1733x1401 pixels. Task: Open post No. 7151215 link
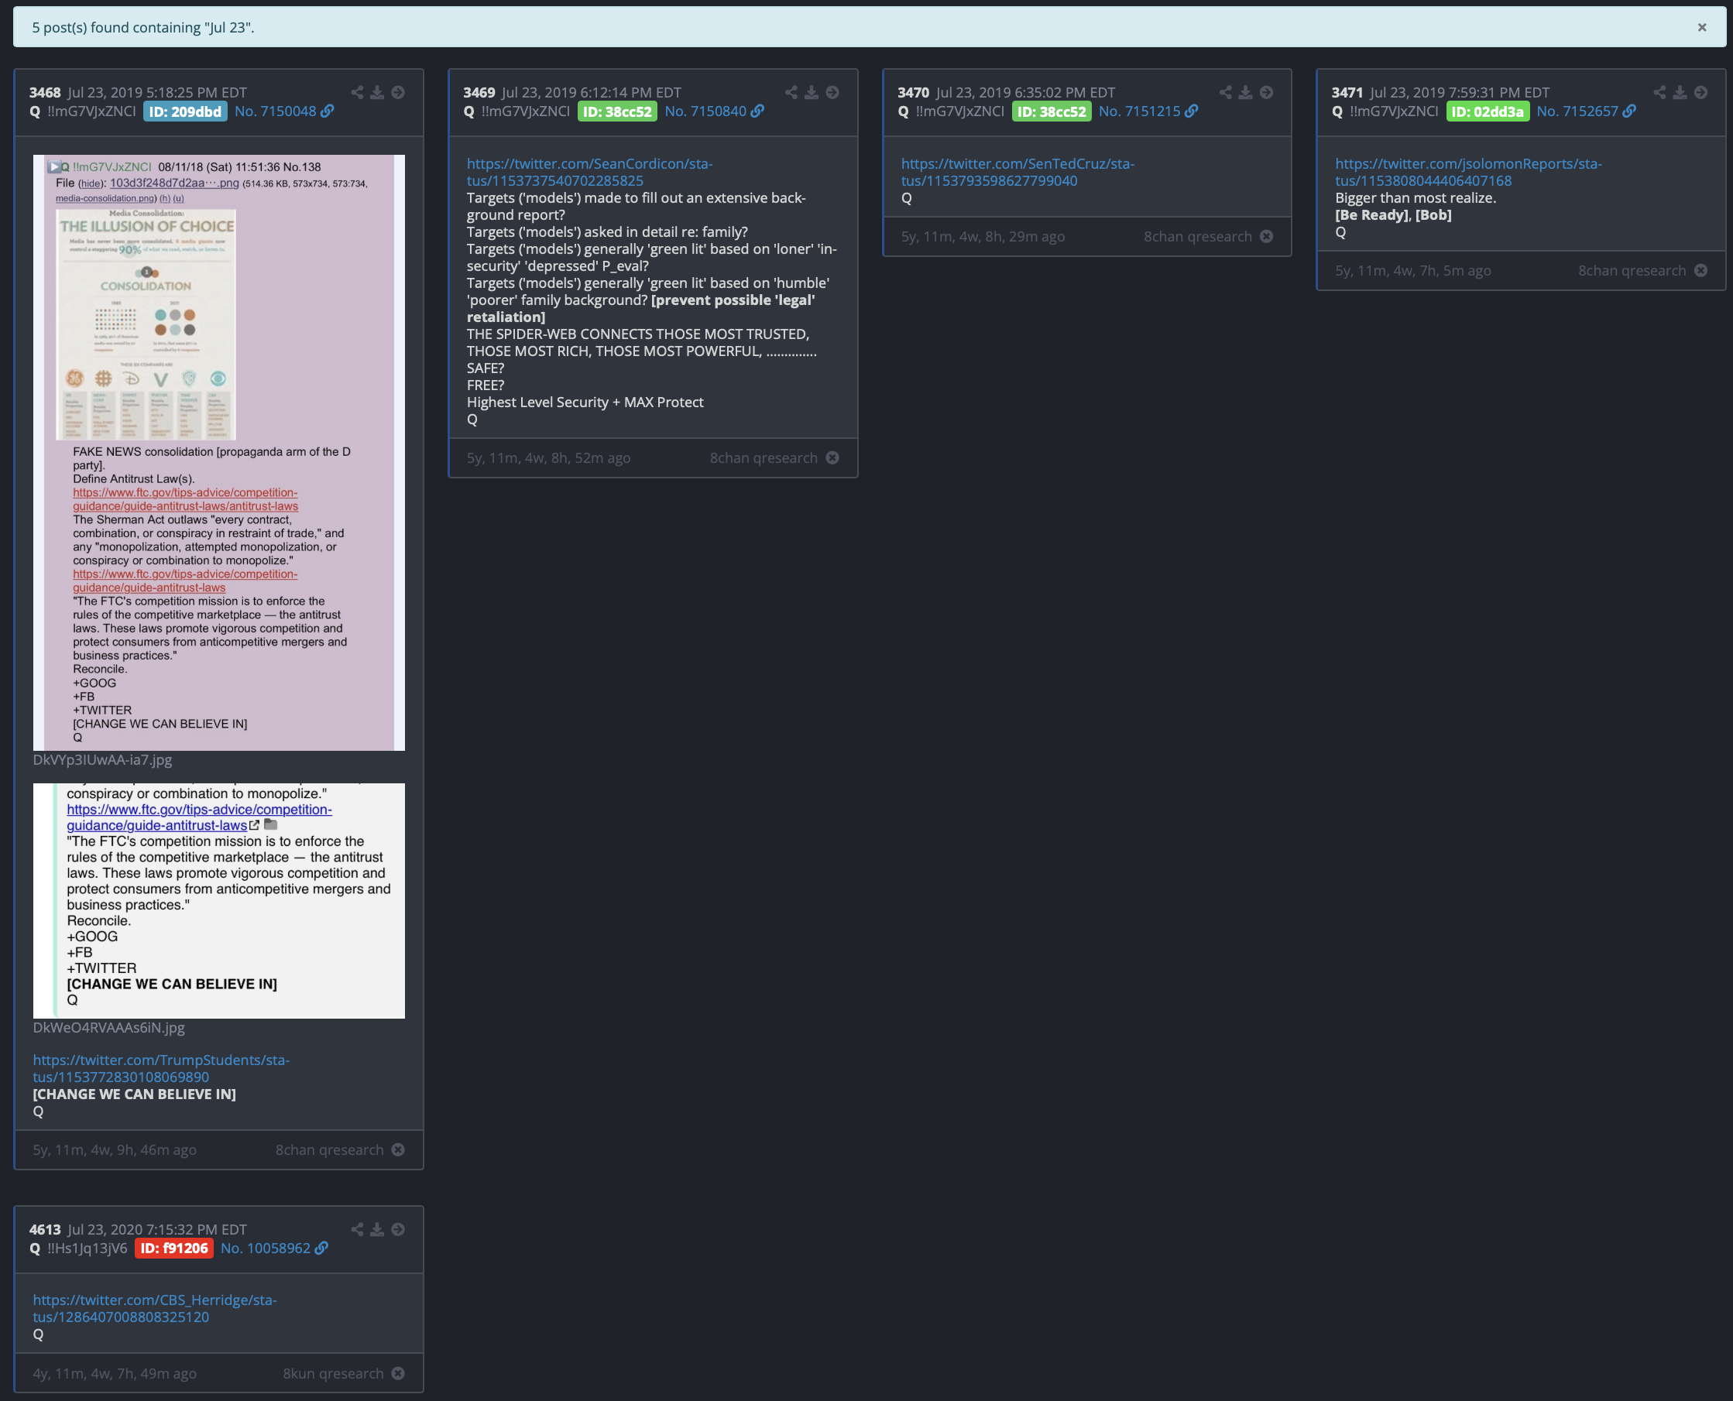(x=1139, y=111)
